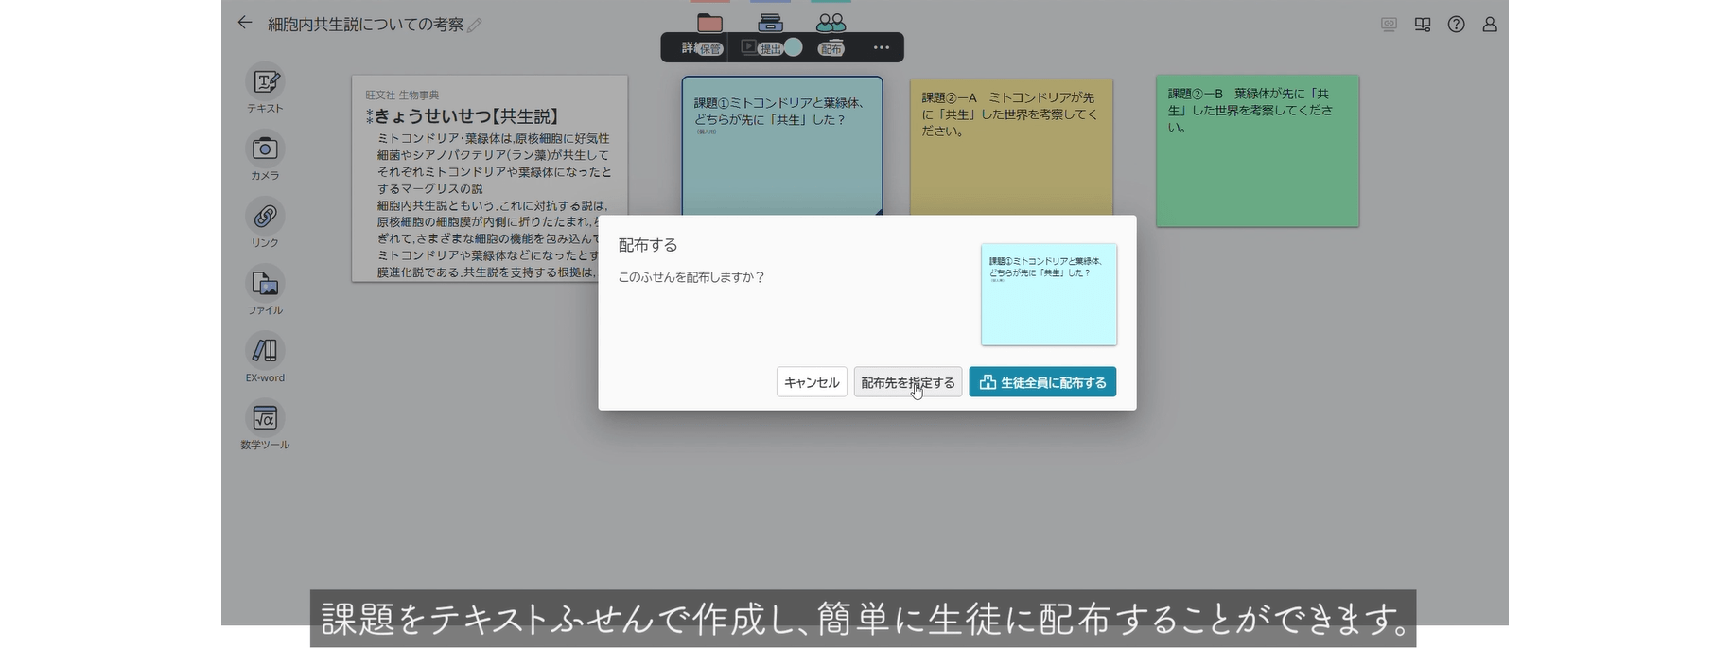Expand the three-dots more options menu
The width and height of the screenshot is (1731, 649).
tap(881, 47)
